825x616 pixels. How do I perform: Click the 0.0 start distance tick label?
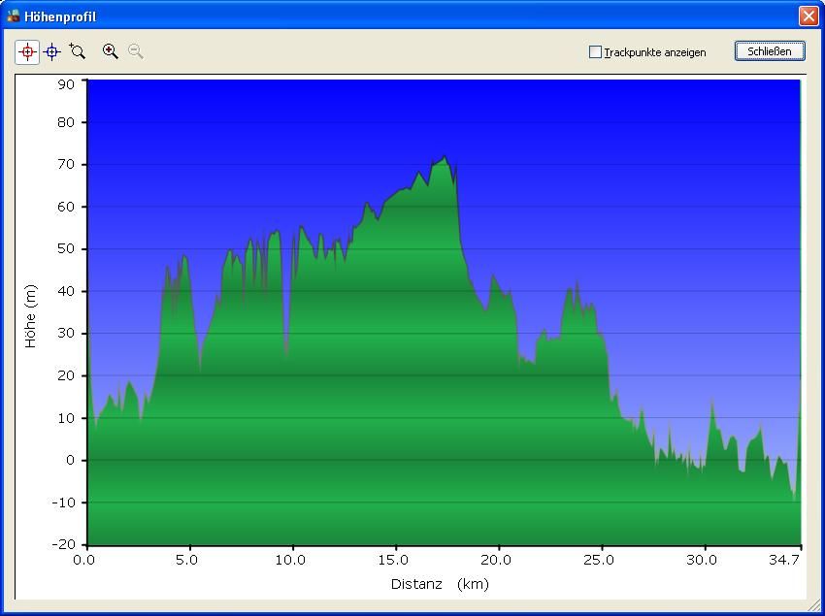85,560
